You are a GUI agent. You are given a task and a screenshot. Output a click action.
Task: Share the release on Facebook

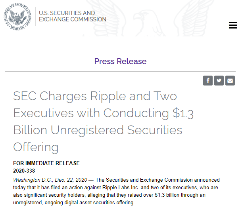click(x=207, y=81)
